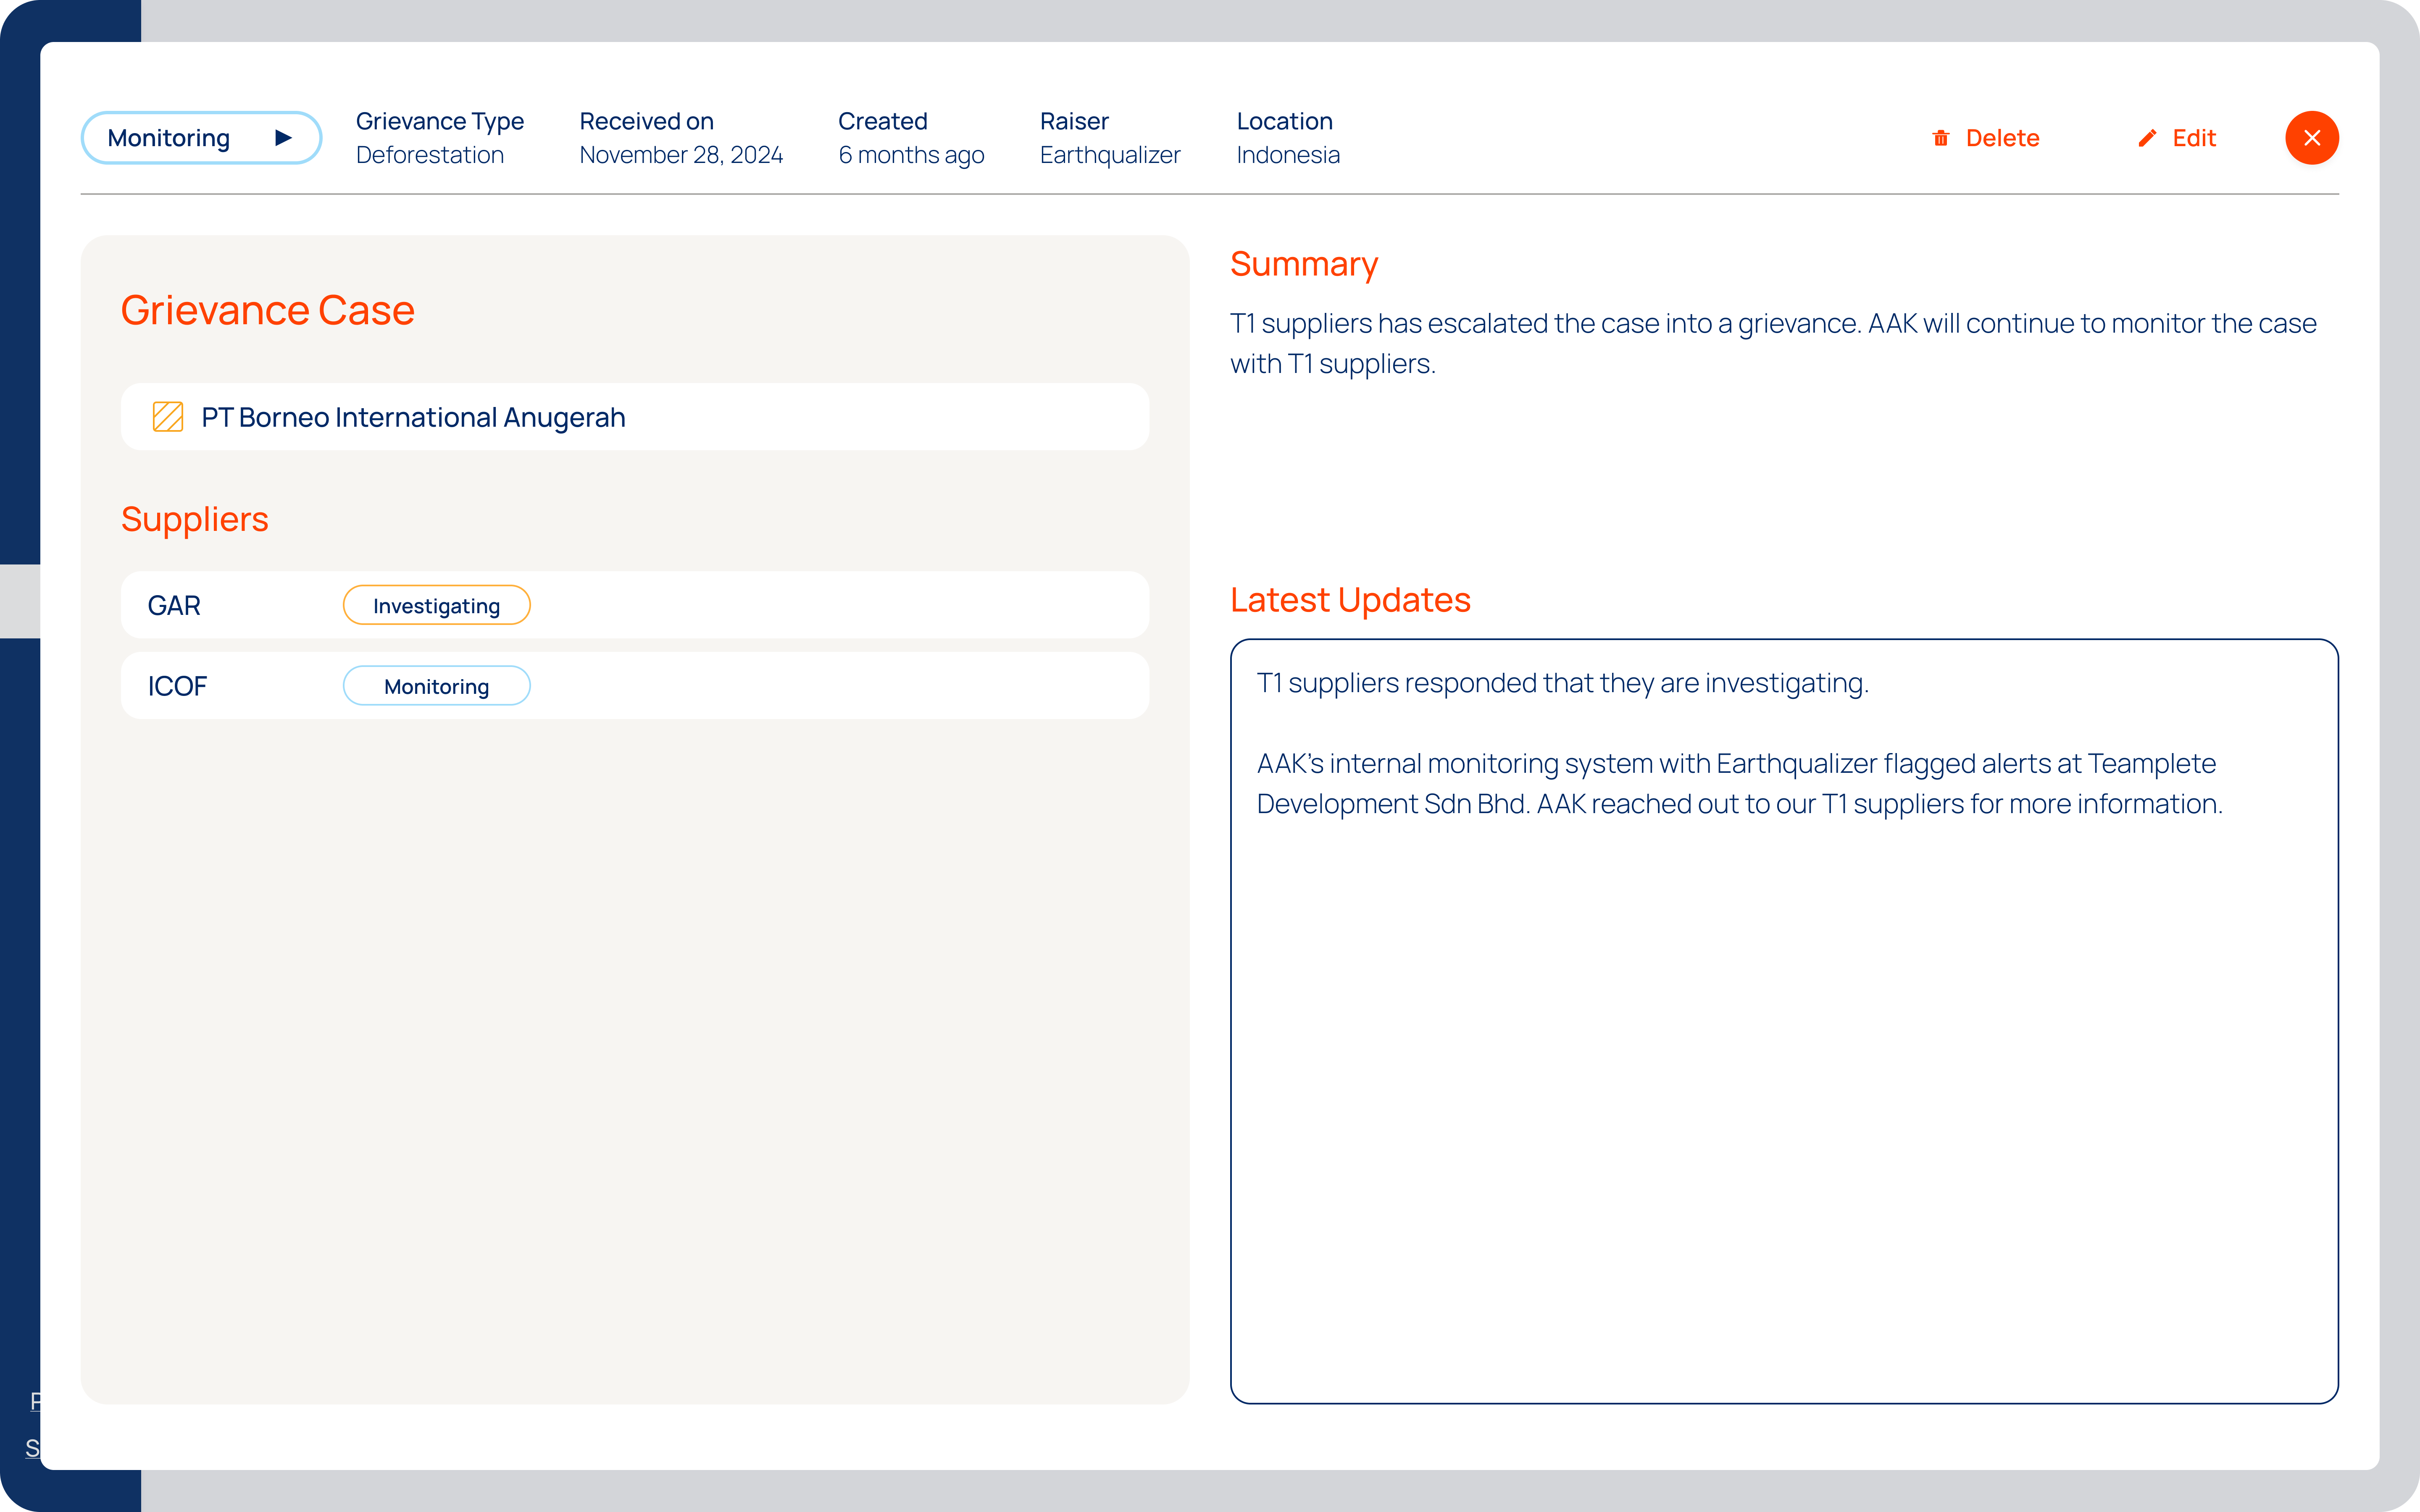Click the trash icon next to Delete
The height and width of the screenshot is (1512, 2420).
(x=1941, y=138)
